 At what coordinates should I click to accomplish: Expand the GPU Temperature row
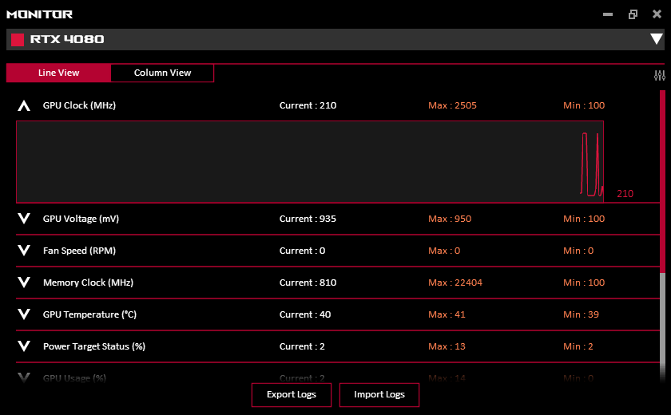coord(24,314)
